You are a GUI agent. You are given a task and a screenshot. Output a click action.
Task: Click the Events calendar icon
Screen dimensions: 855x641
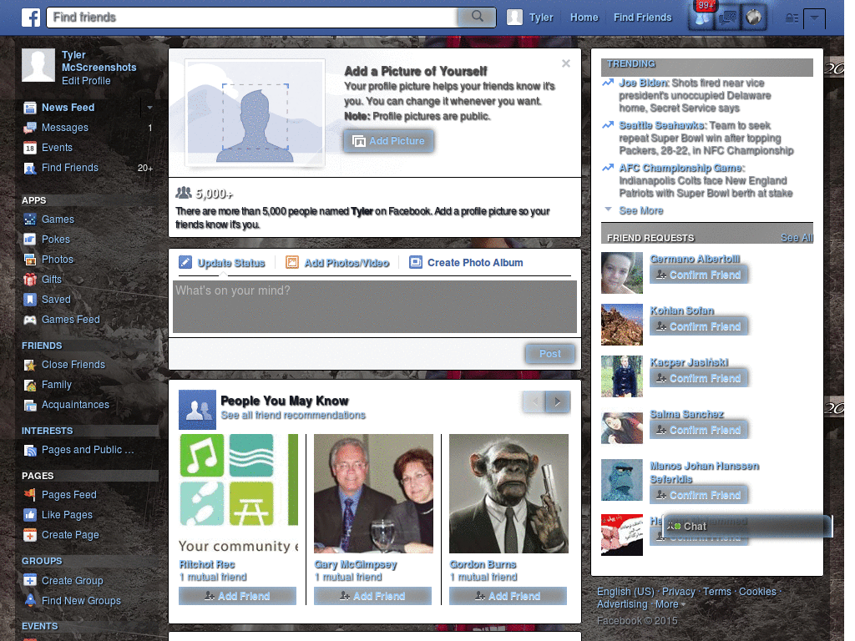[x=30, y=148]
